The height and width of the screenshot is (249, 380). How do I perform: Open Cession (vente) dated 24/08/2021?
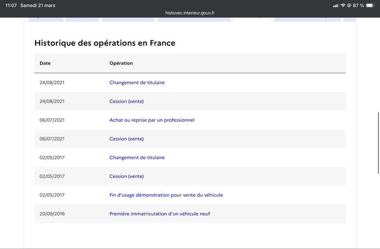[126, 101]
